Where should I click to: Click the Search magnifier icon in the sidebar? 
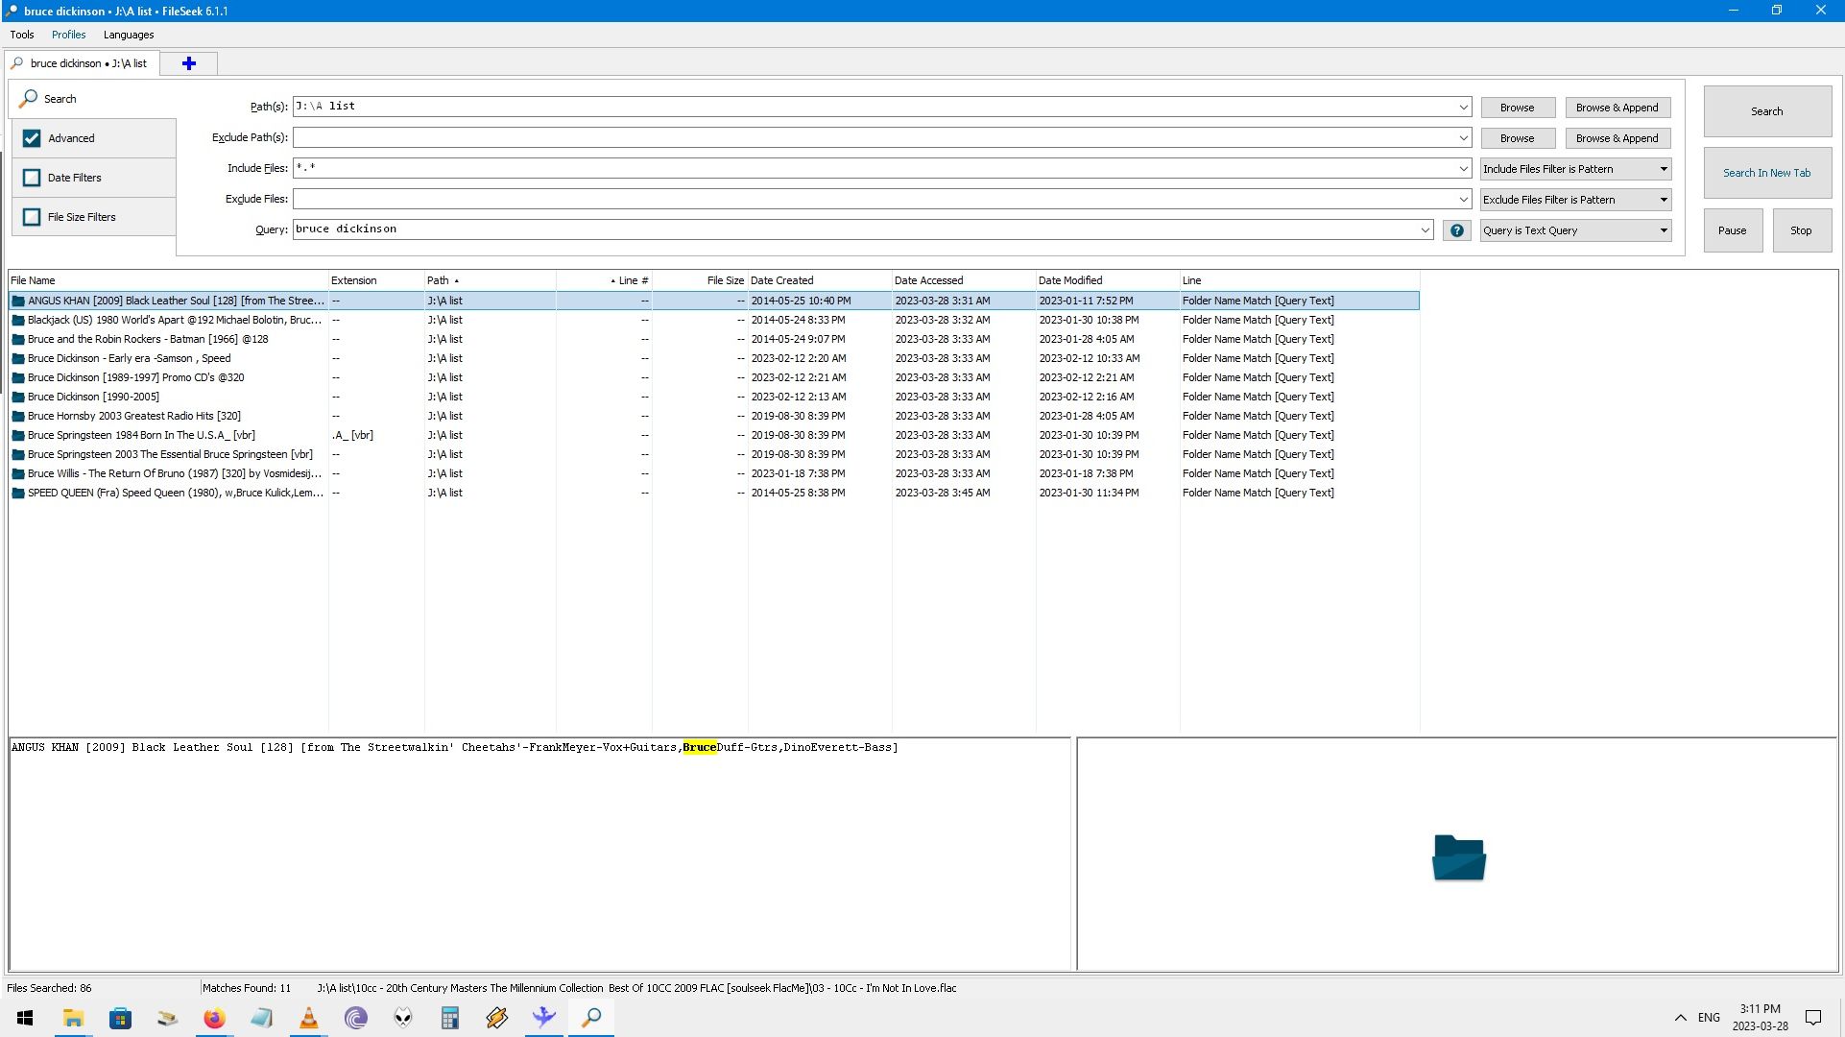30,98
